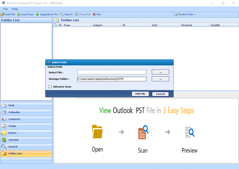
Task: Click Upgrade to Pro green arrow
Action: point(37,14)
